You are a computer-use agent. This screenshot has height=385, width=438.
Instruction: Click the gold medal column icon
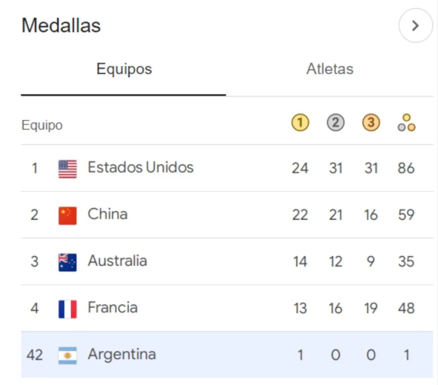(x=300, y=123)
